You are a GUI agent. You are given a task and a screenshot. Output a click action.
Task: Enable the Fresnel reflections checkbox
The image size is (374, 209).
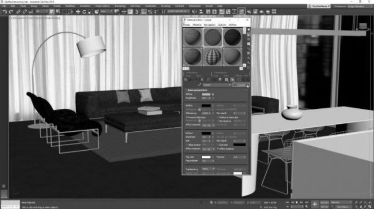coord(187,118)
